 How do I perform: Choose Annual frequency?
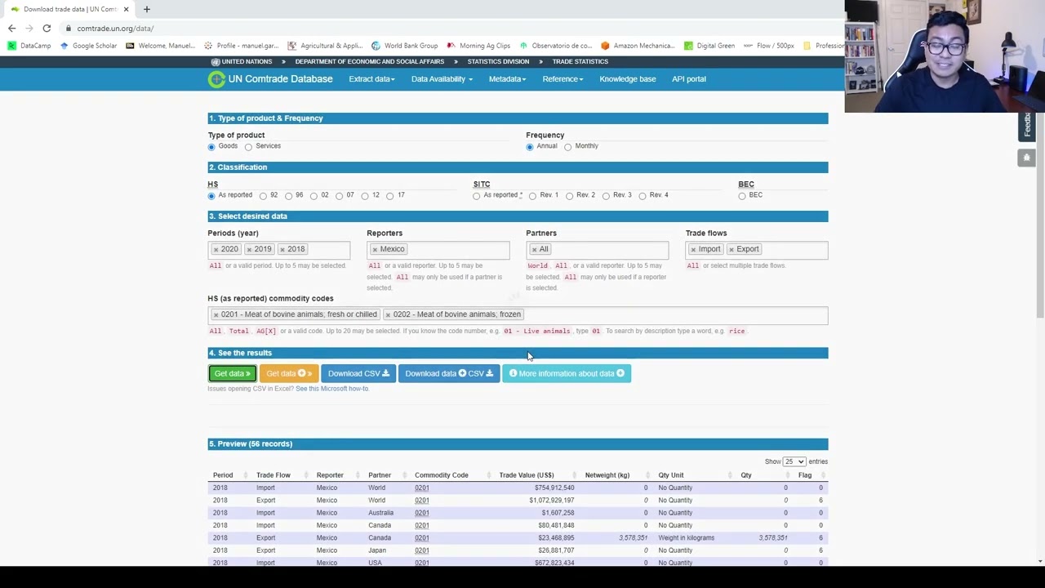(x=530, y=147)
